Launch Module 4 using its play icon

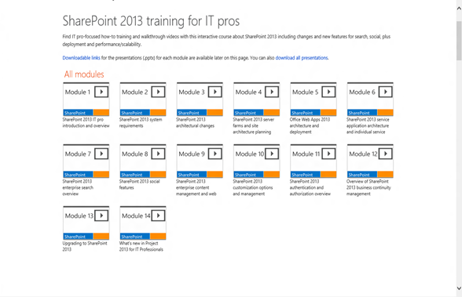click(272, 92)
